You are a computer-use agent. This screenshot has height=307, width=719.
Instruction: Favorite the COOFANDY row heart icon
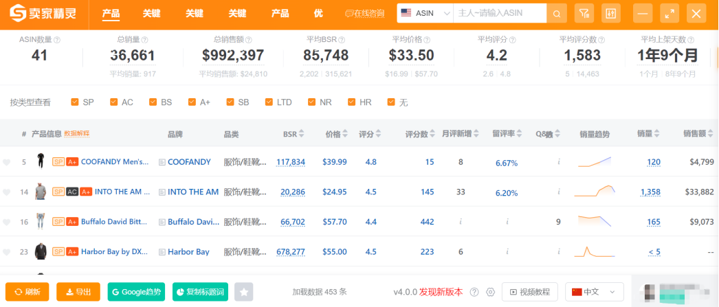pos(7,163)
